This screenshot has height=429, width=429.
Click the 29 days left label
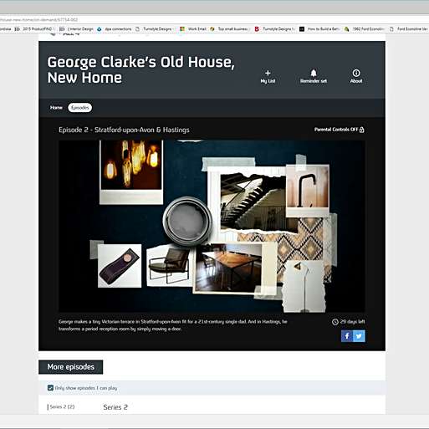point(352,322)
